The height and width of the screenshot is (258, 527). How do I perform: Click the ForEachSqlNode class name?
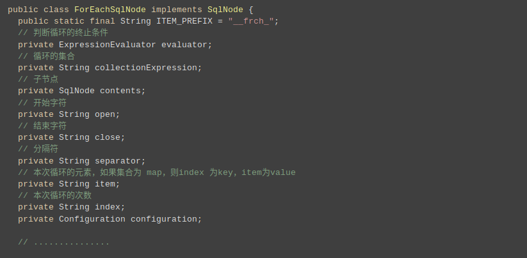click(110, 10)
